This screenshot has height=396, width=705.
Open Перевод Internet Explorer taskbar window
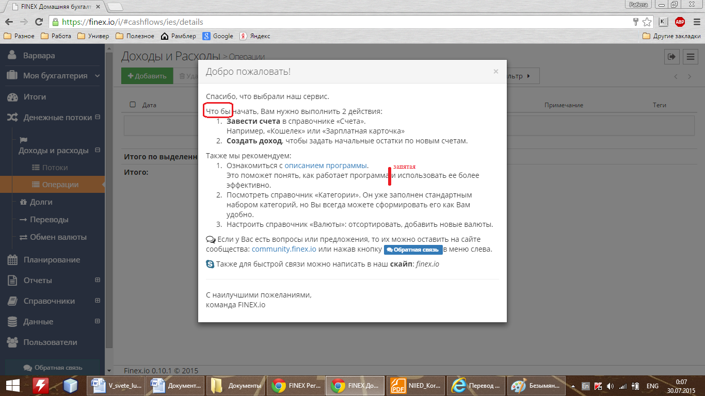click(476, 386)
